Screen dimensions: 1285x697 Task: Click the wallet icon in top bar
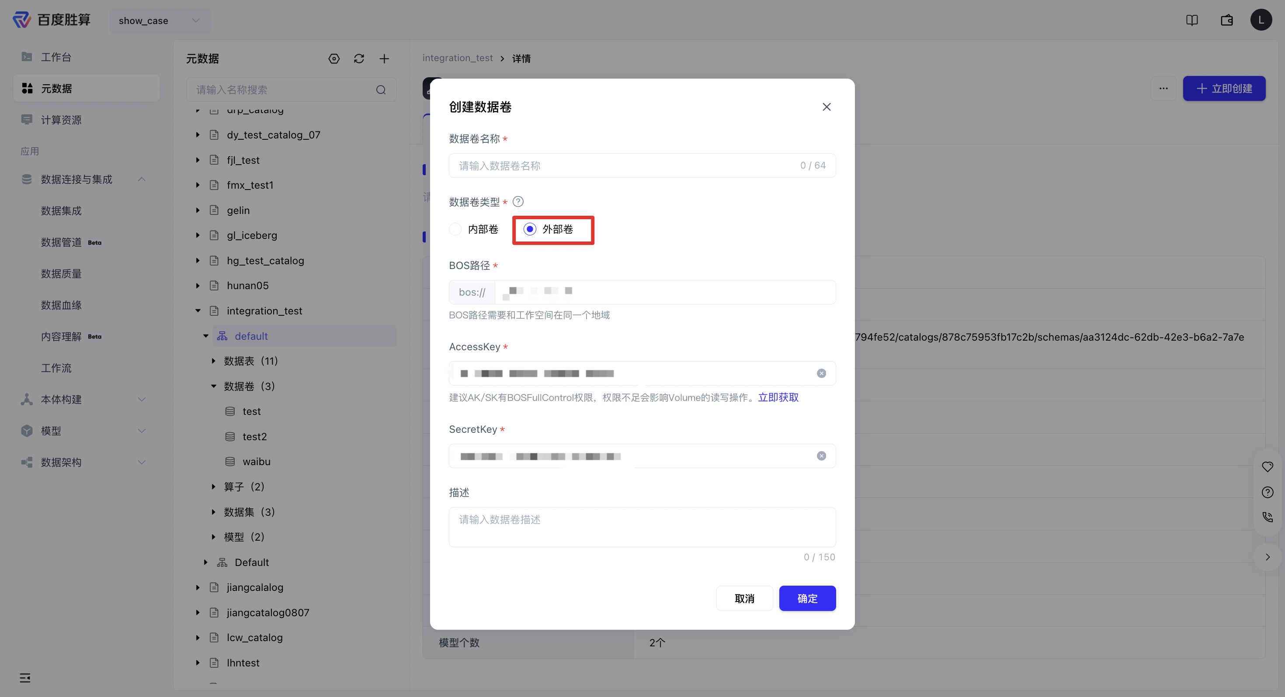pos(1226,21)
